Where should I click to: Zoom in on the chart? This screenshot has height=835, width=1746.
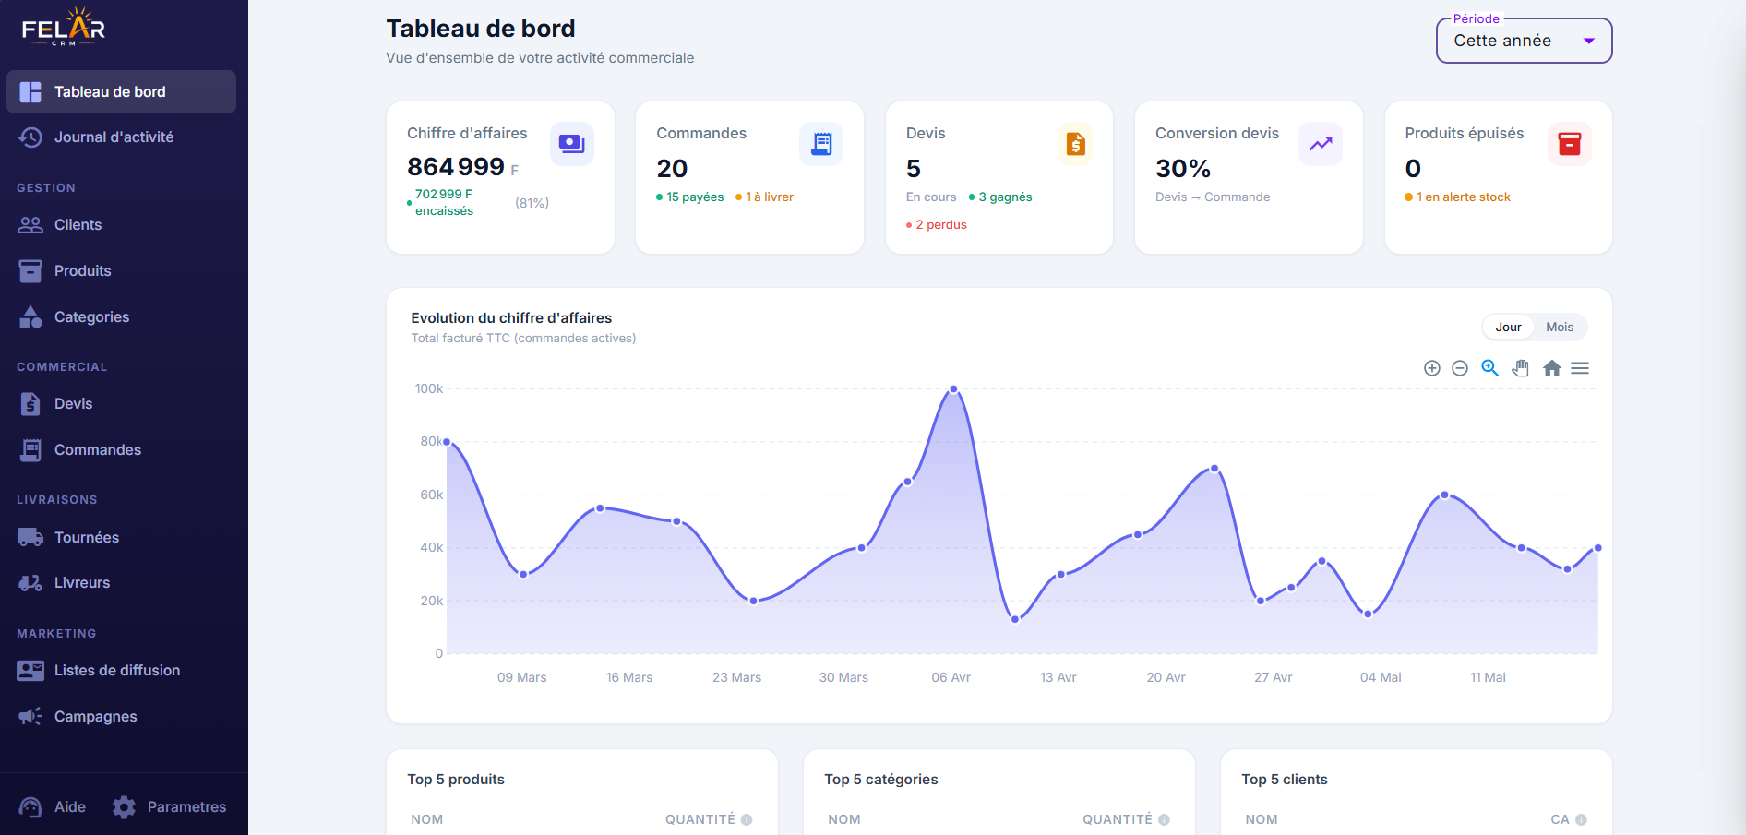click(x=1432, y=368)
